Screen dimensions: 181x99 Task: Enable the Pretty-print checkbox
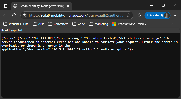pos(26,30)
